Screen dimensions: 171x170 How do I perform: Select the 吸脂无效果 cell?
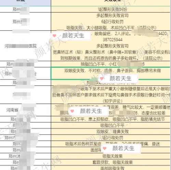pyautogui.click(x=111, y=156)
